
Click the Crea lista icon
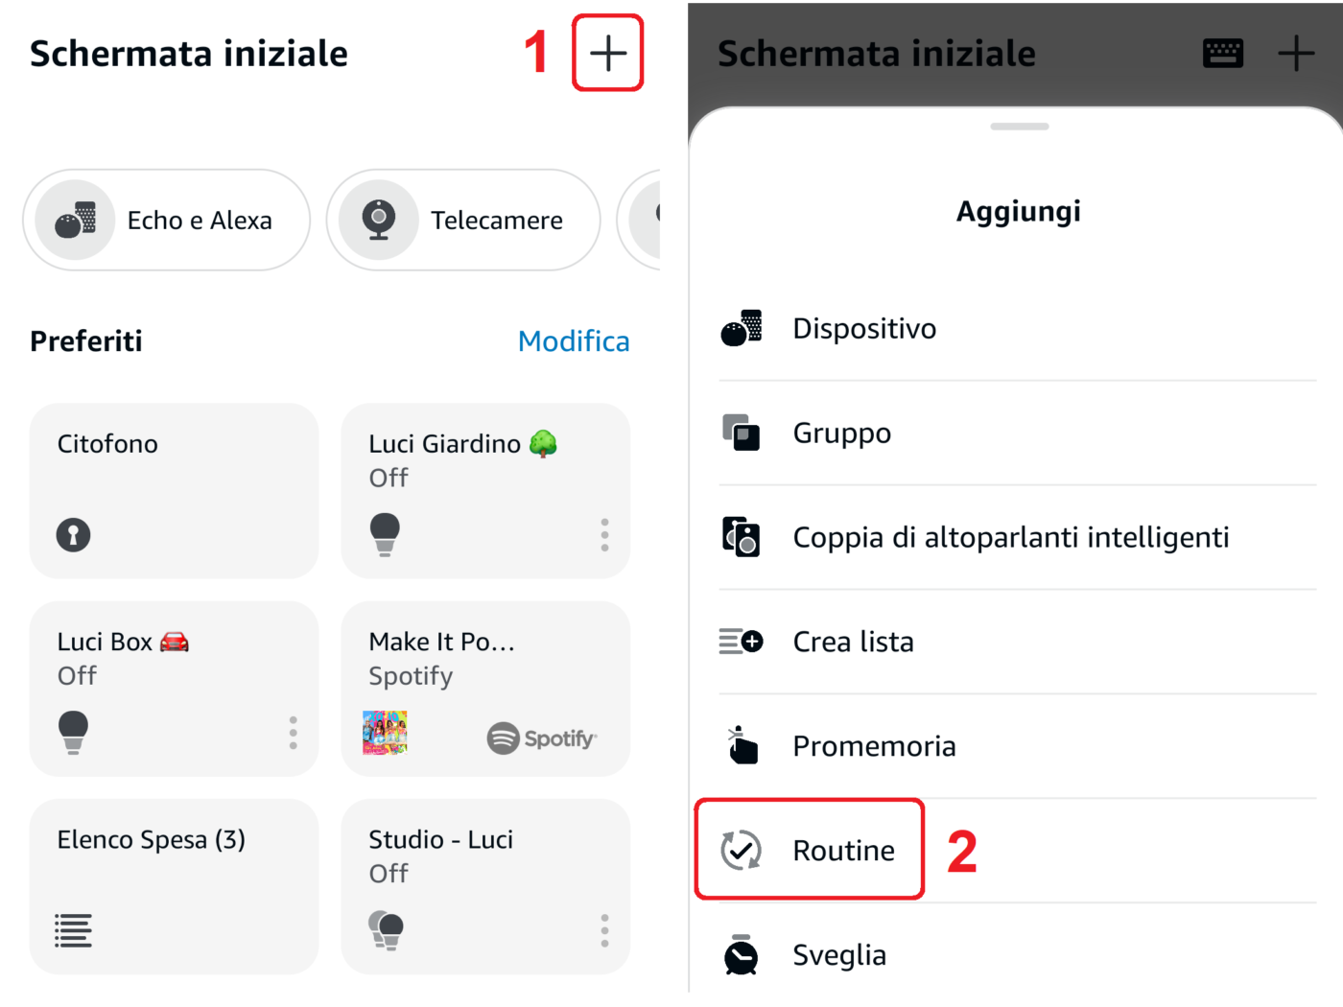(x=741, y=642)
